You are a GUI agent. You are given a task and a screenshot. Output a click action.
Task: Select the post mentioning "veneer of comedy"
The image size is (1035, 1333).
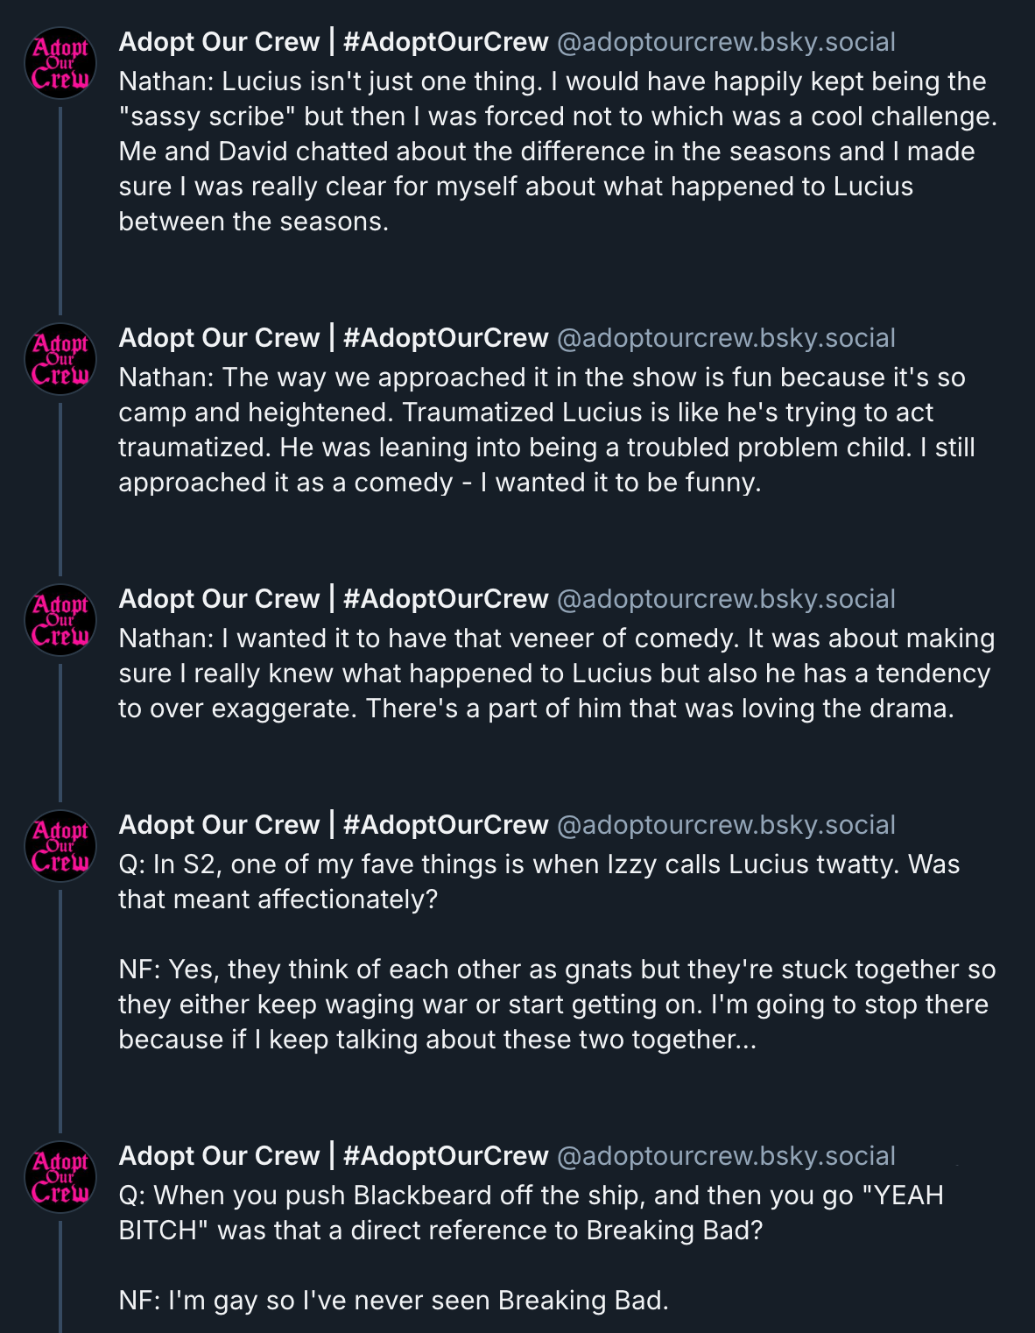(x=557, y=674)
